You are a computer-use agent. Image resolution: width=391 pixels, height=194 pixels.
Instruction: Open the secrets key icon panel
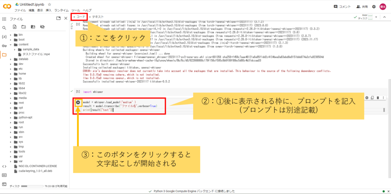(x=4, y=46)
